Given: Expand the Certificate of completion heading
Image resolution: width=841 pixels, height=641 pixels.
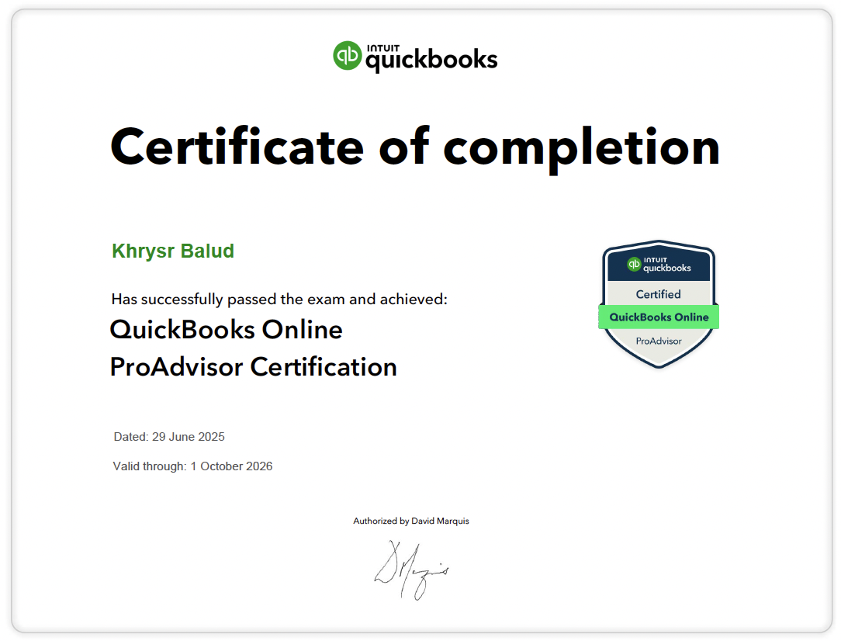Looking at the screenshot, I should point(415,147).
